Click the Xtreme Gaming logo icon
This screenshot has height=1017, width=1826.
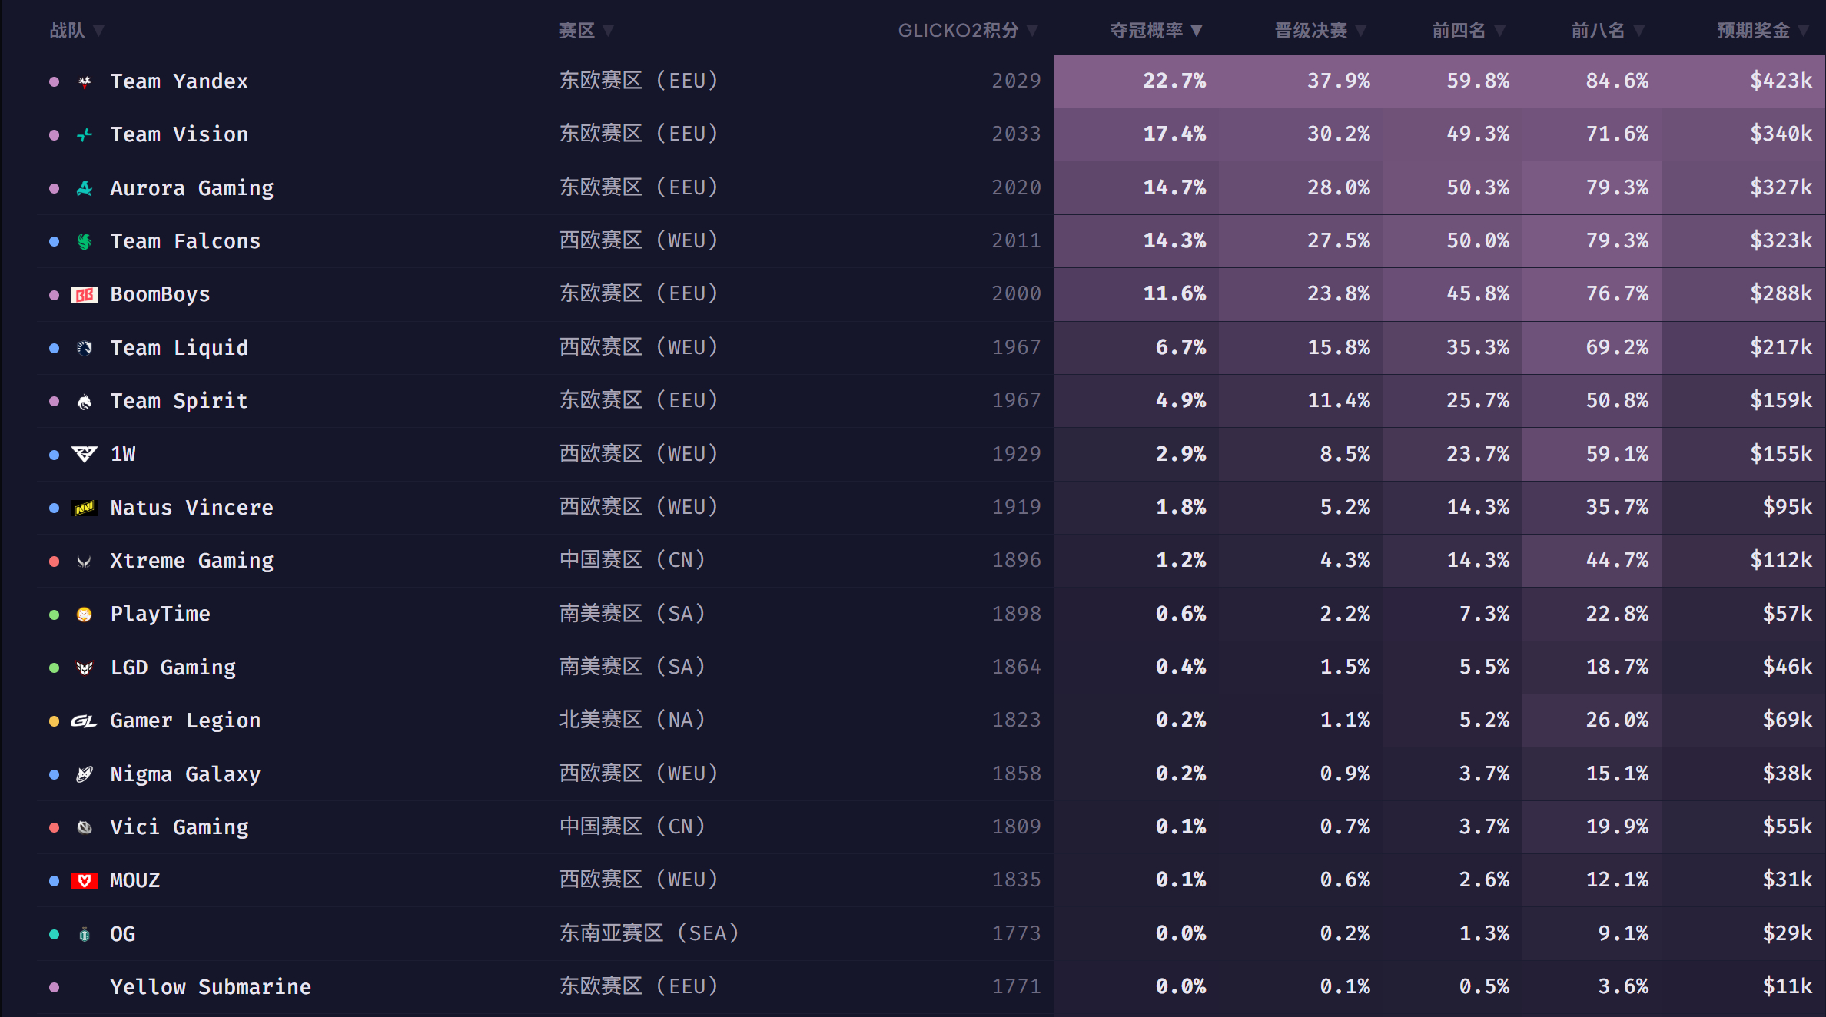click(x=85, y=562)
